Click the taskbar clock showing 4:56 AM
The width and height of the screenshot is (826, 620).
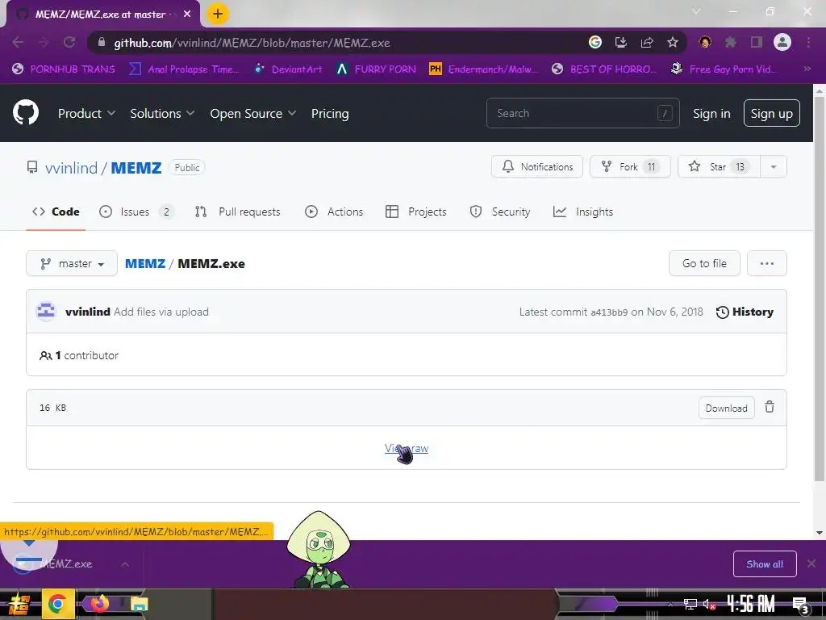pos(751,603)
